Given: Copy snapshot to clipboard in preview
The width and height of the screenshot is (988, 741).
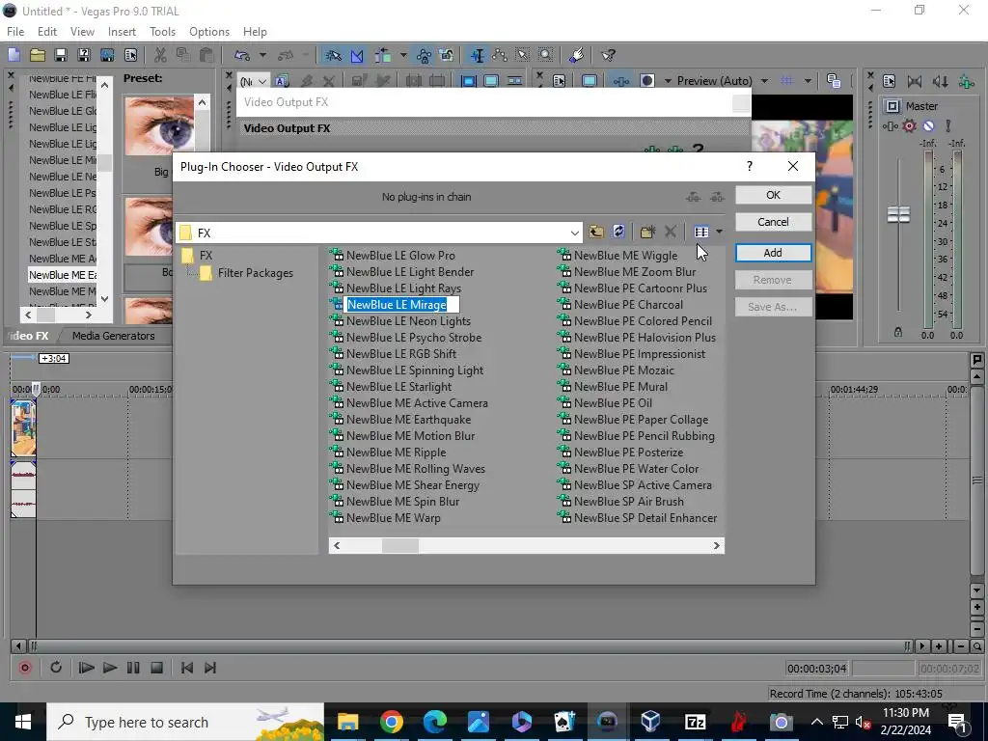Looking at the screenshot, I should pyautogui.click(x=834, y=81).
